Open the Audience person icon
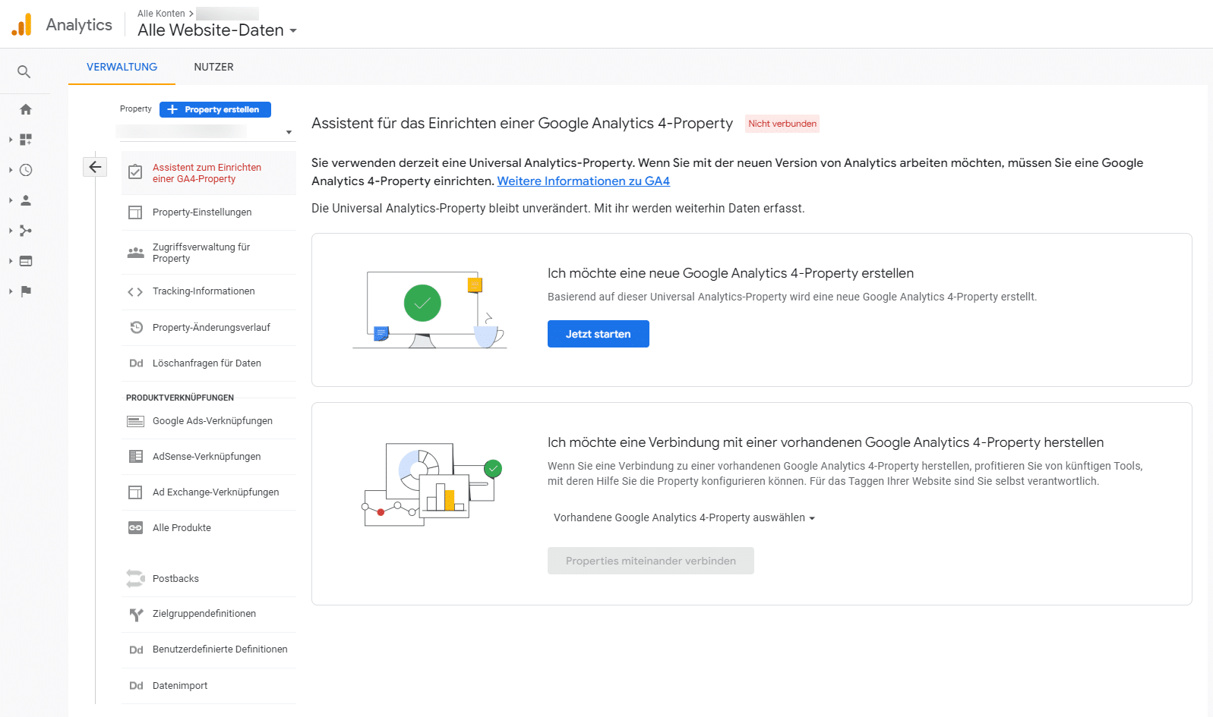The image size is (1213, 717). pyautogui.click(x=26, y=200)
